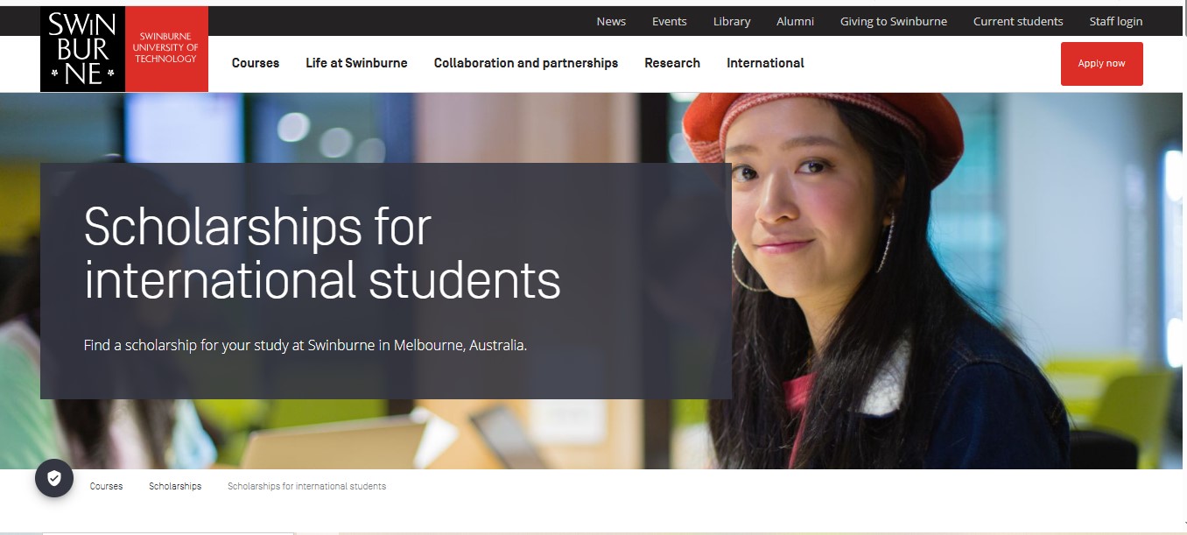Screen dimensions: 1187x535
Task: Open the Life at Swinburne menu
Action: (x=355, y=62)
